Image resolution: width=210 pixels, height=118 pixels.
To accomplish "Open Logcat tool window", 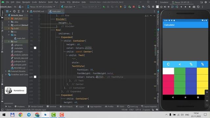I will coord(80,107).
